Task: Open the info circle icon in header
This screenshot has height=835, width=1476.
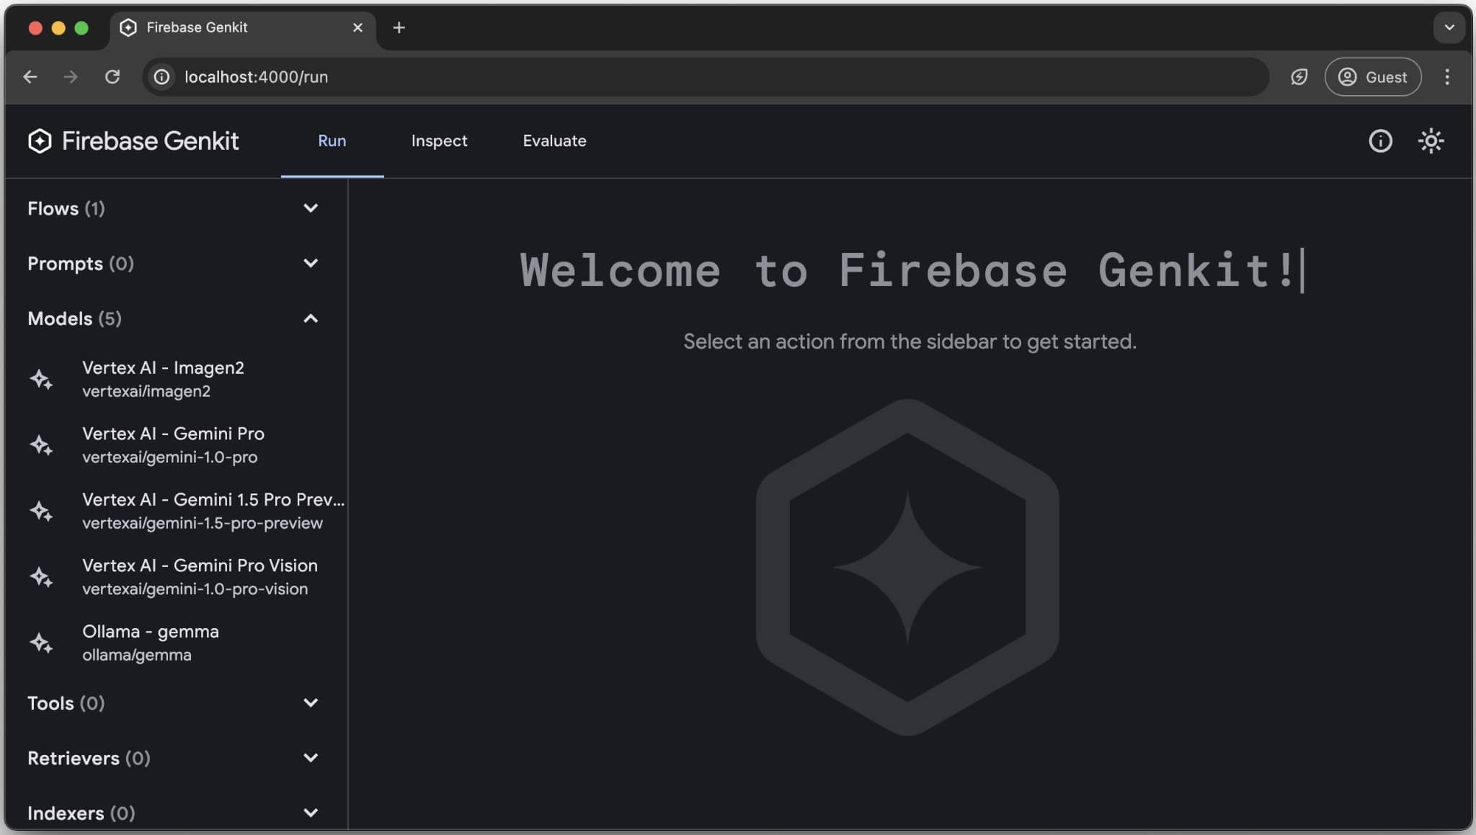Action: coord(1379,141)
